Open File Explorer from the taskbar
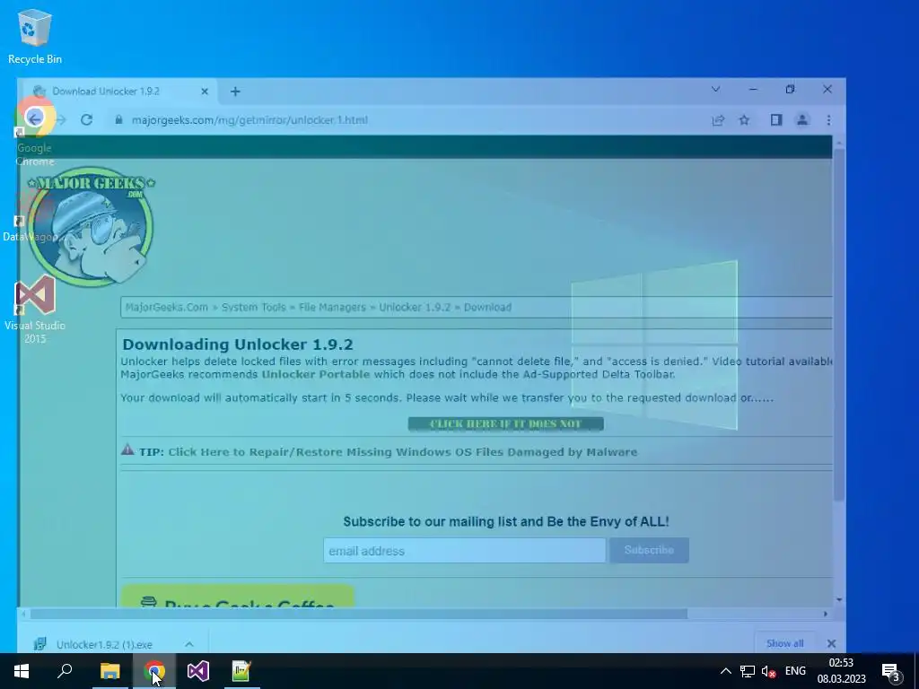 pyautogui.click(x=109, y=671)
